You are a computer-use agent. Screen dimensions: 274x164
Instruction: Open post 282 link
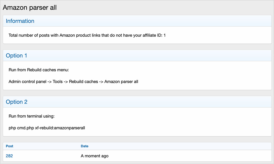click(x=9, y=156)
